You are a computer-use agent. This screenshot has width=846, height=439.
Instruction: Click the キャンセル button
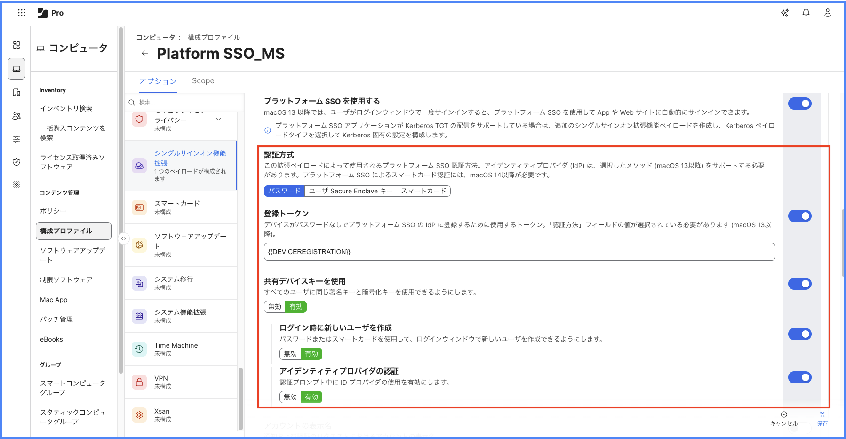[784, 419]
